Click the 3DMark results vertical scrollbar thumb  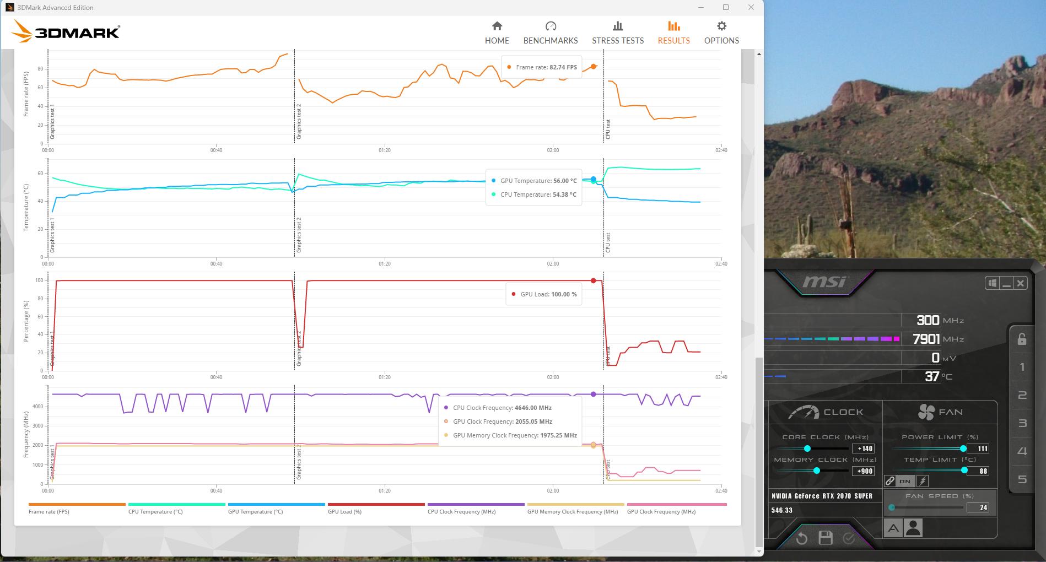coord(759,451)
